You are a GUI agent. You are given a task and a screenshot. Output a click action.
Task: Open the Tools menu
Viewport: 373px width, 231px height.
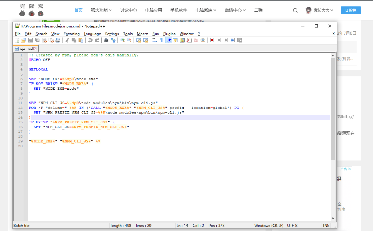click(128, 34)
